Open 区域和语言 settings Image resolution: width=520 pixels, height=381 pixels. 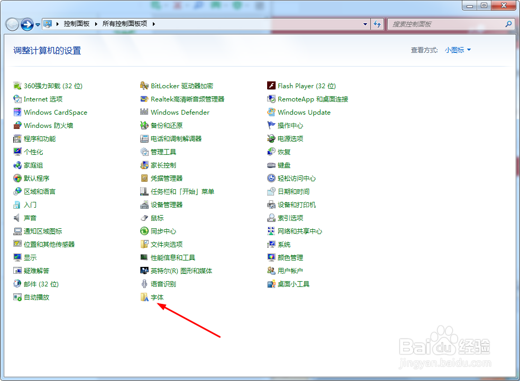tap(40, 191)
